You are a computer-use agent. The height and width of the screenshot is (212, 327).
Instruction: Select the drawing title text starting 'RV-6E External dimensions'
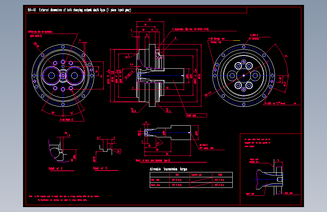click(79, 10)
